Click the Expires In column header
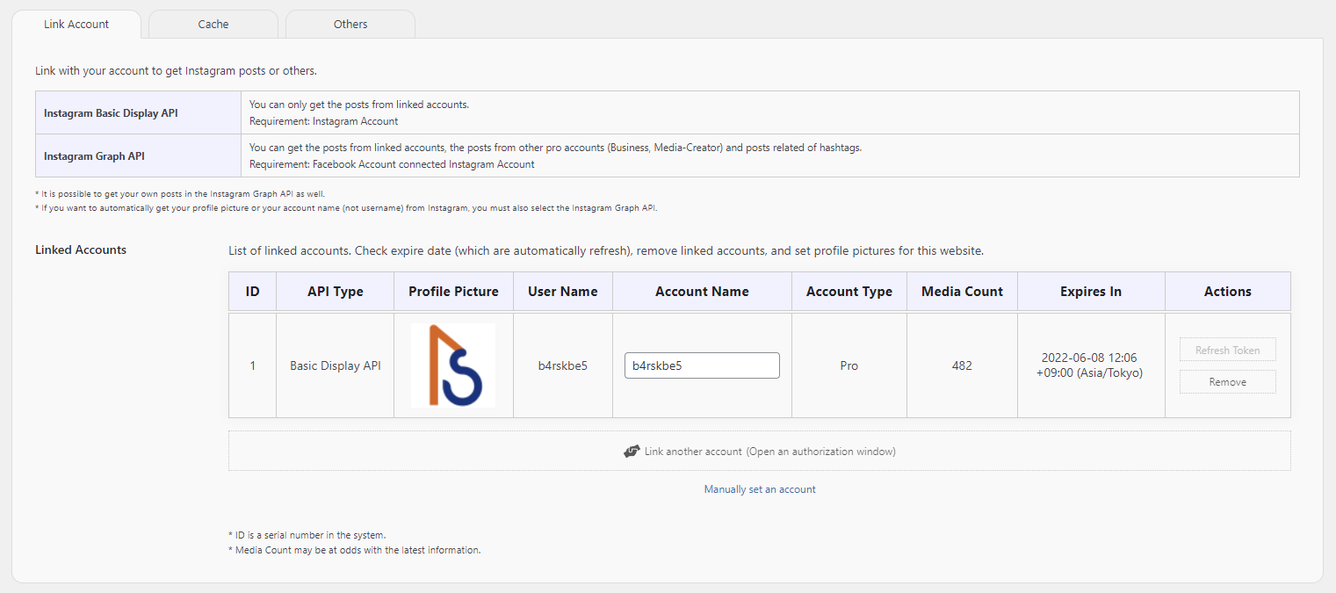This screenshot has height=593, width=1336. (1091, 292)
